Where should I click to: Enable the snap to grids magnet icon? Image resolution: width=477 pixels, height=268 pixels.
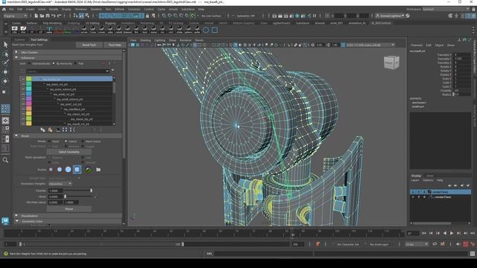pyautogui.click(x=164, y=16)
